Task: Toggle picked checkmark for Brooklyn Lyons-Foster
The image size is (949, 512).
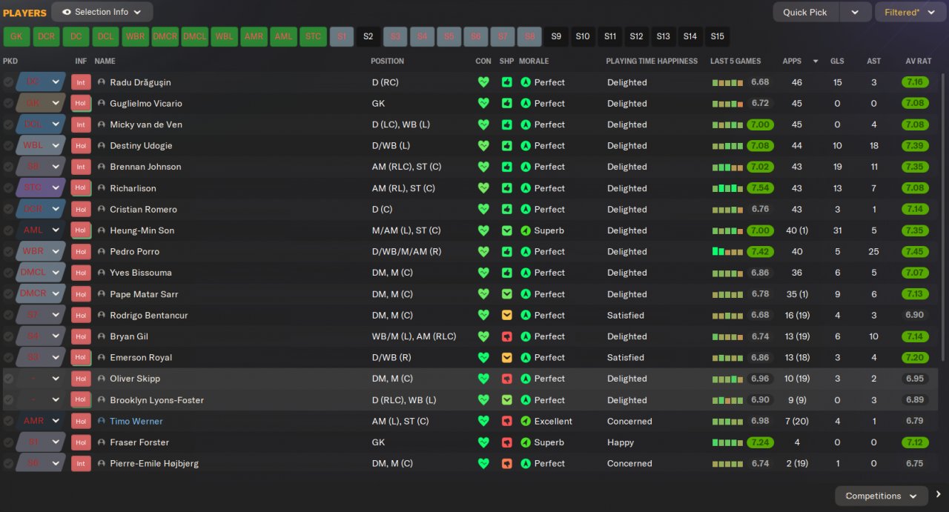Action: click(x=8, y=400)
